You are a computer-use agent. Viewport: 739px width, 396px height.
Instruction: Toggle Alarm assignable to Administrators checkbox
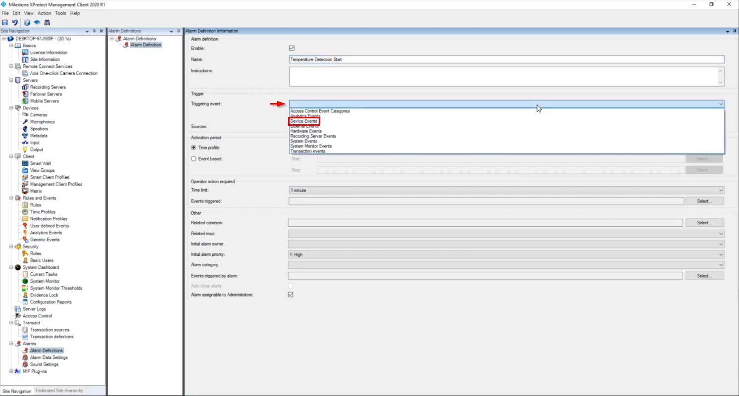pyautogui.click(x=291, y=295)
